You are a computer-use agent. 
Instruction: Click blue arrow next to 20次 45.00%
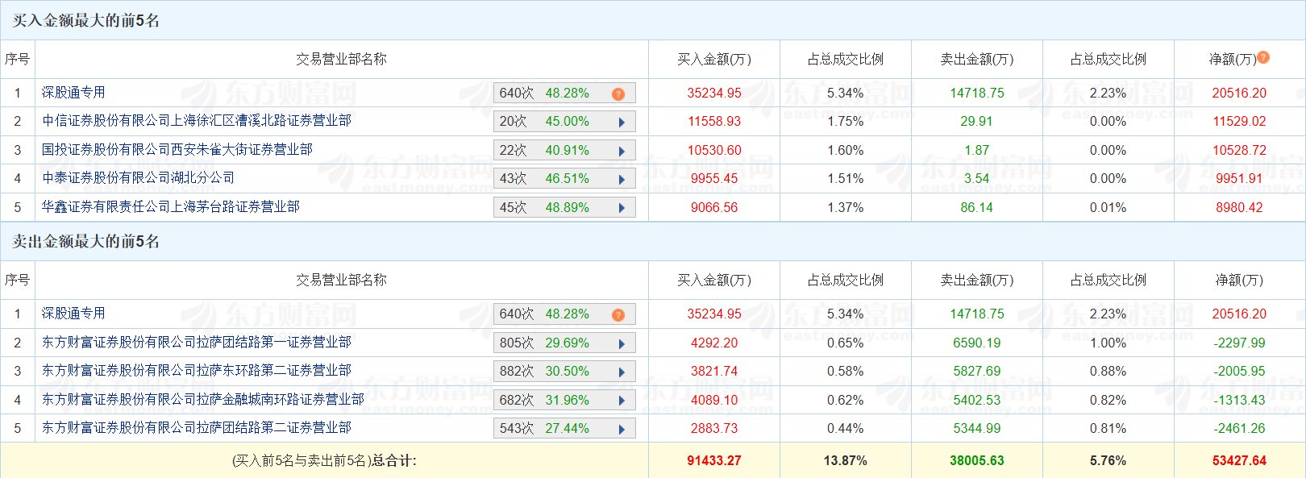pyautogui.click(x=622, y=123)
